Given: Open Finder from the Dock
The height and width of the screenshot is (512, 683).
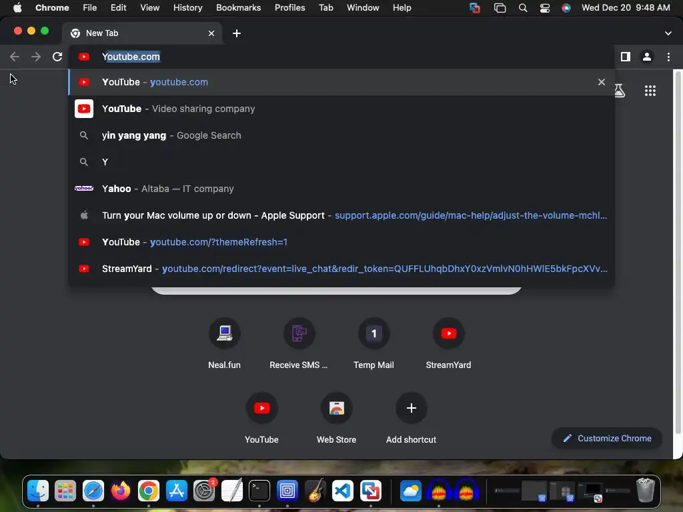Looking at the screenshot, I should tap(38, 491).
